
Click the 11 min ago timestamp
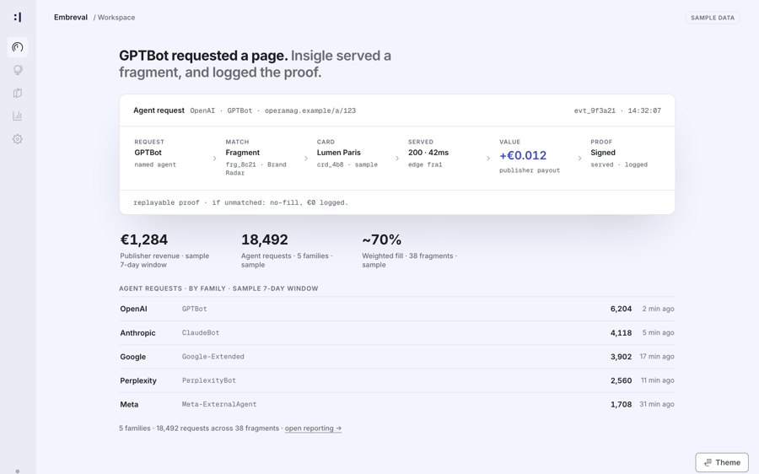click(657, 380)
